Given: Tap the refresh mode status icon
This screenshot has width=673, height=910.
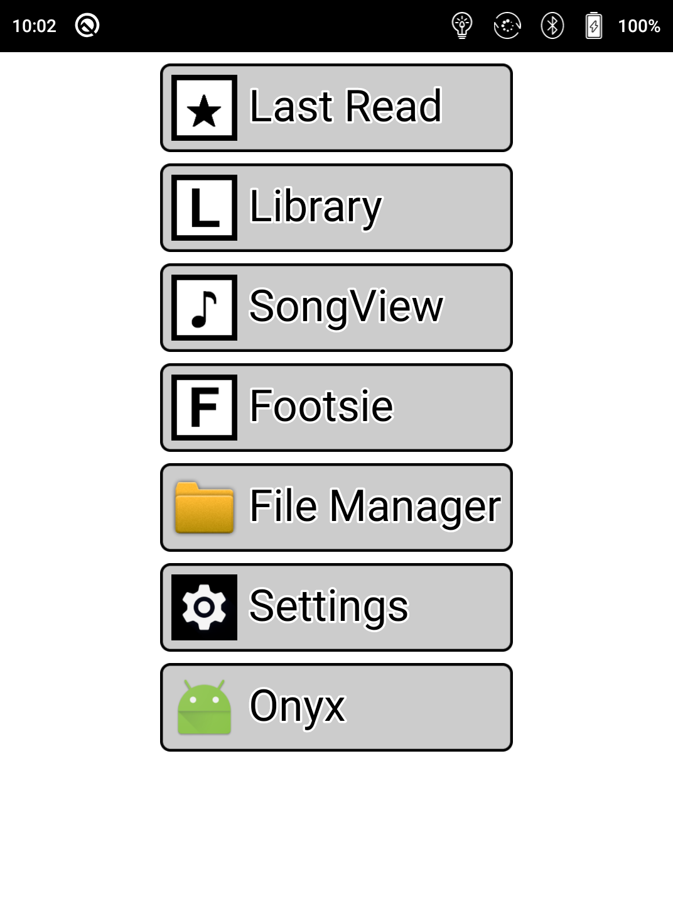Looking at the screenshot, I should [507, 26].
